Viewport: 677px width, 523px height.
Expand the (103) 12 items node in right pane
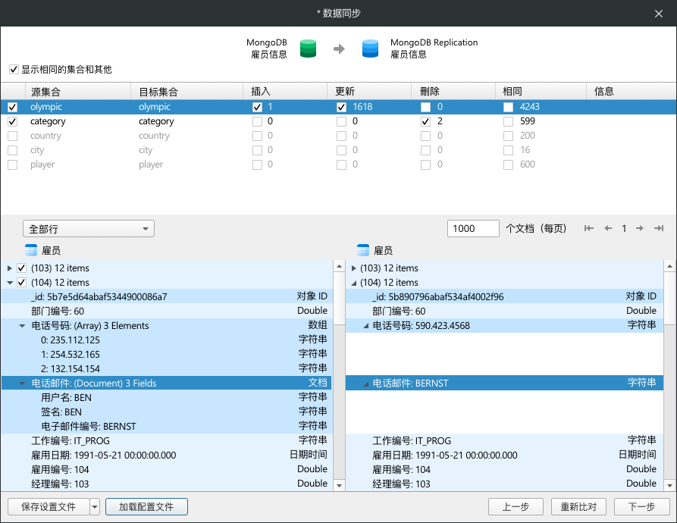coord(353,268)
